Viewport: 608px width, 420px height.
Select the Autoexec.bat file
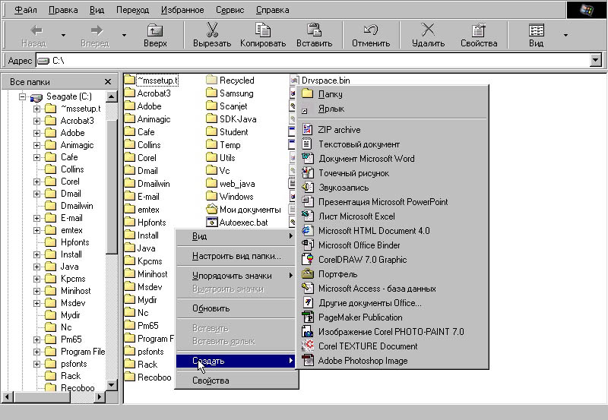click(x=237, y=223)
